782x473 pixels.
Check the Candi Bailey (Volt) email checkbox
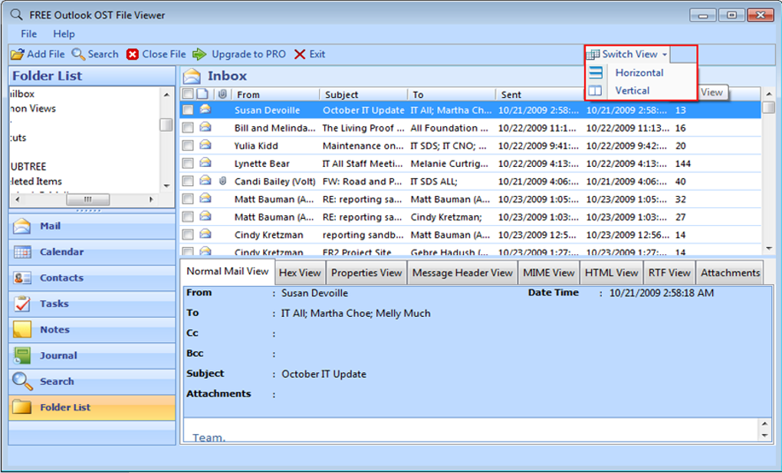[188, 181]
